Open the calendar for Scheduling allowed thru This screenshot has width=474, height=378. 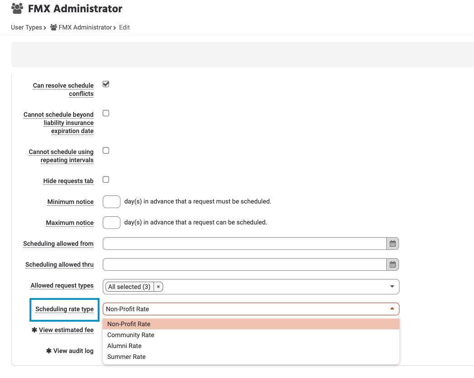392,264
